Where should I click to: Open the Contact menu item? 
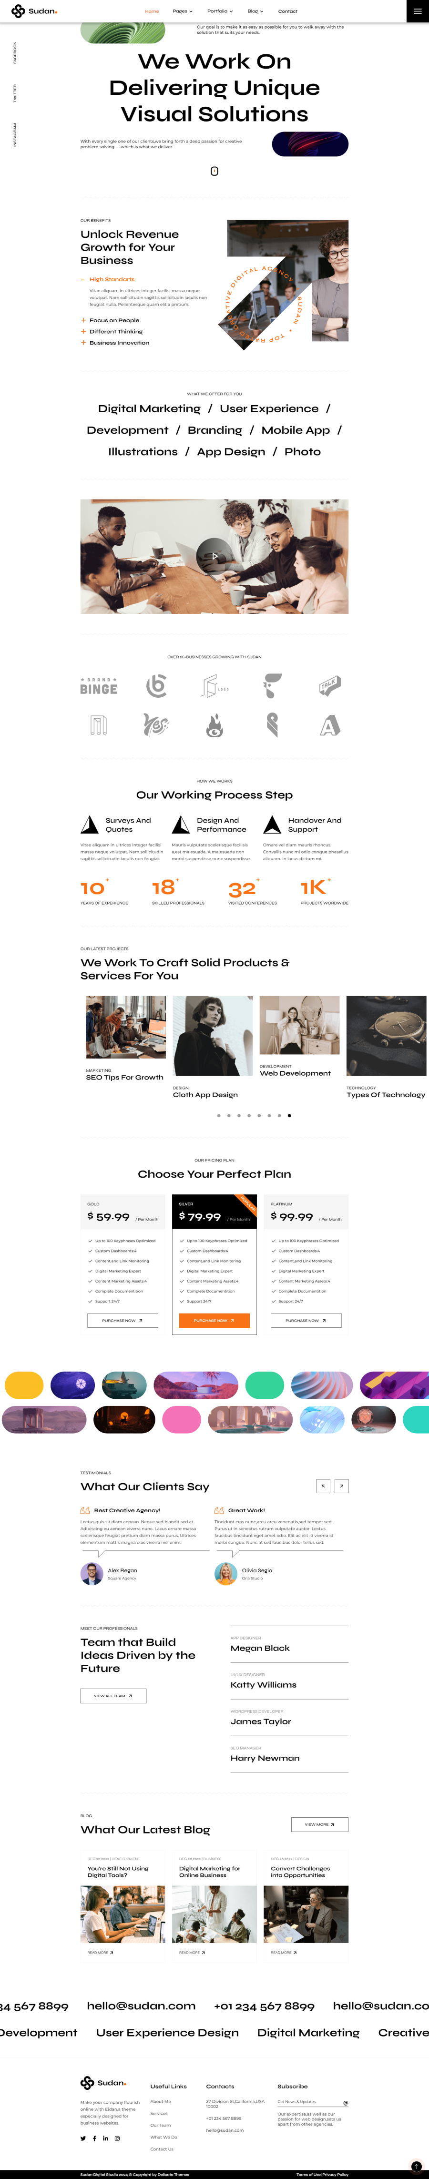[x=288, y=11]
